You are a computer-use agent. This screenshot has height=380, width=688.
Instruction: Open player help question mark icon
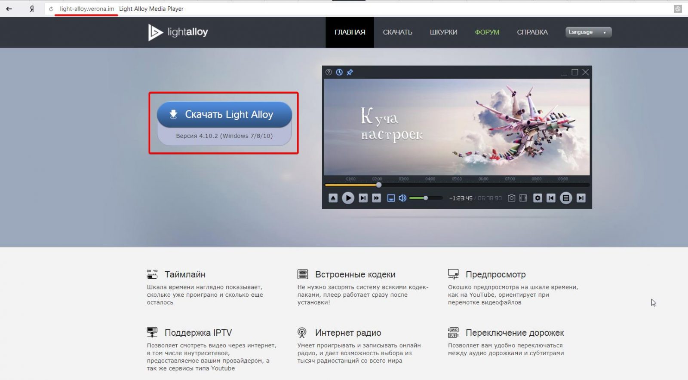(x=329, y=72)
